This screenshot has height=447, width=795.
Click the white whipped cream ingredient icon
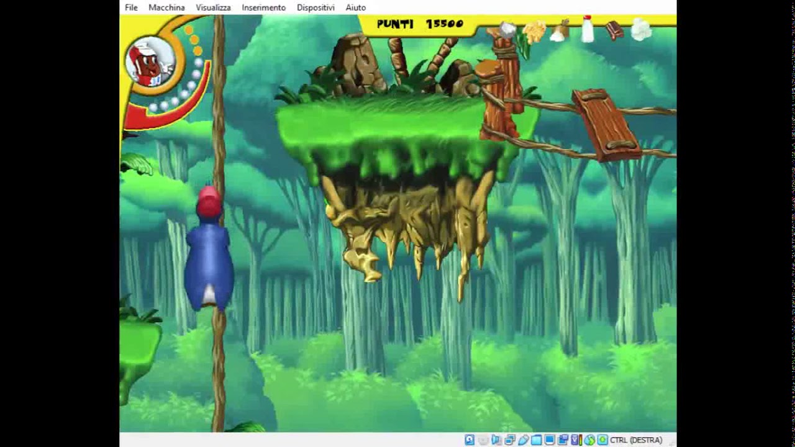(x=641, y=29)
